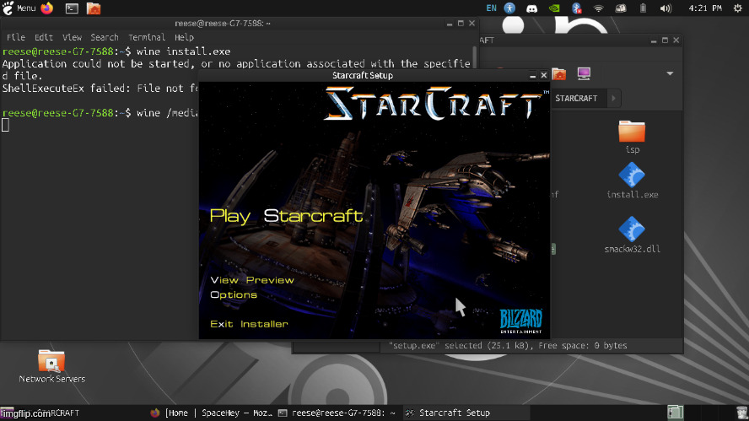Select the install.exe file icon
The width and height of the screenshot is (749, 421).
pos(632,181)
